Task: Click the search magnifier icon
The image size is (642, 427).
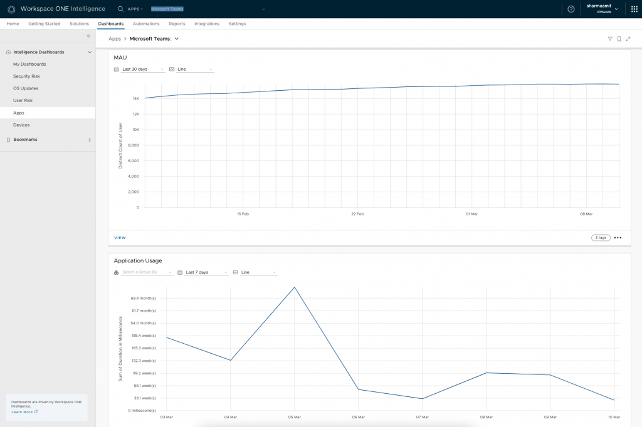Action: (x=120, y=9)
